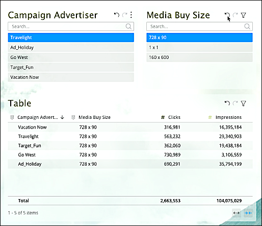This screenshot has width=262, height=226.
Task: Click Target_Fun row in table
Action: point(130,145)
